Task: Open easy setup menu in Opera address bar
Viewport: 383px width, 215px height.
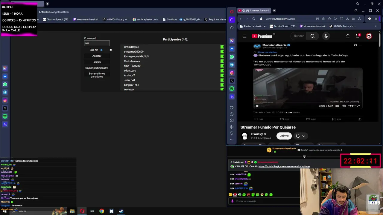Action: click(x=353, y=19)
